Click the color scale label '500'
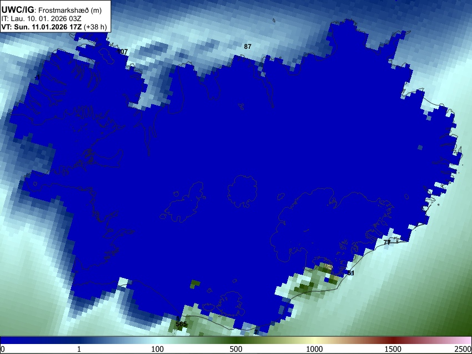 236,349
